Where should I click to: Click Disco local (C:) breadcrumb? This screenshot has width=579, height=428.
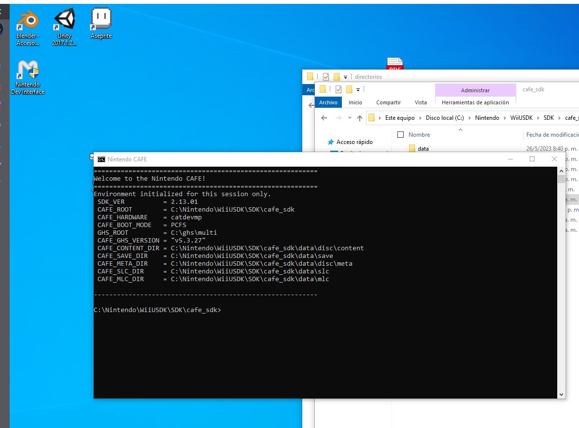click(x=445, y=118)
